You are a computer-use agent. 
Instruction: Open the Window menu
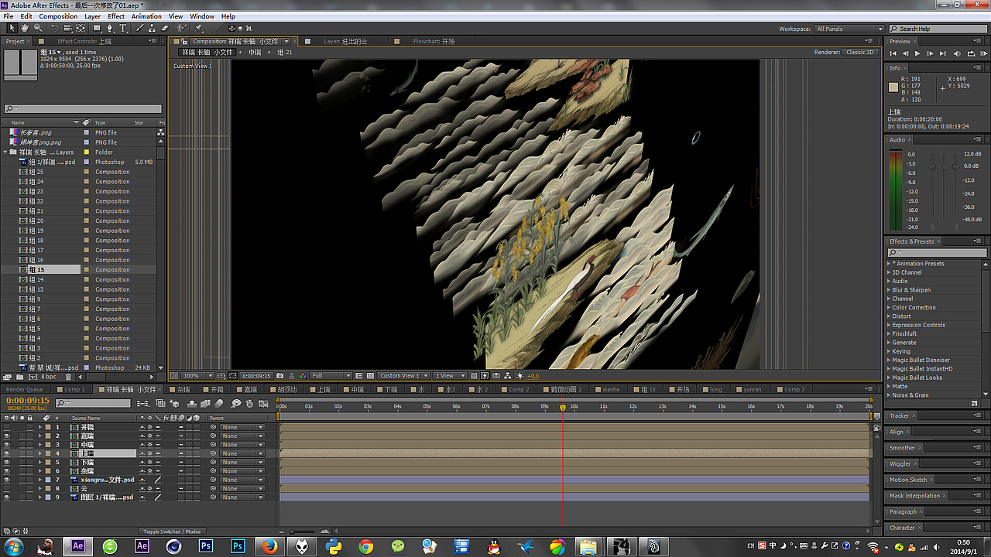pos(202,16)
